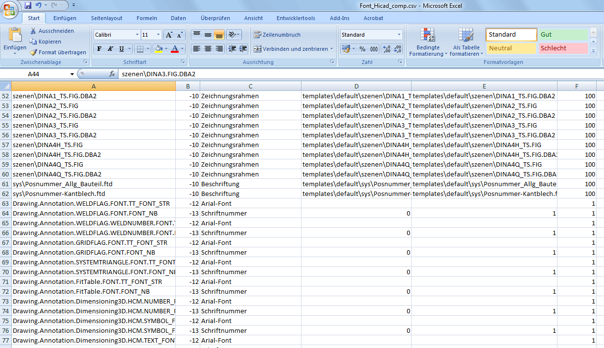Click the center text alignment icon
The height and width of the screenshot is (348, 604).
pyautogui.click(x=208, y=49)
